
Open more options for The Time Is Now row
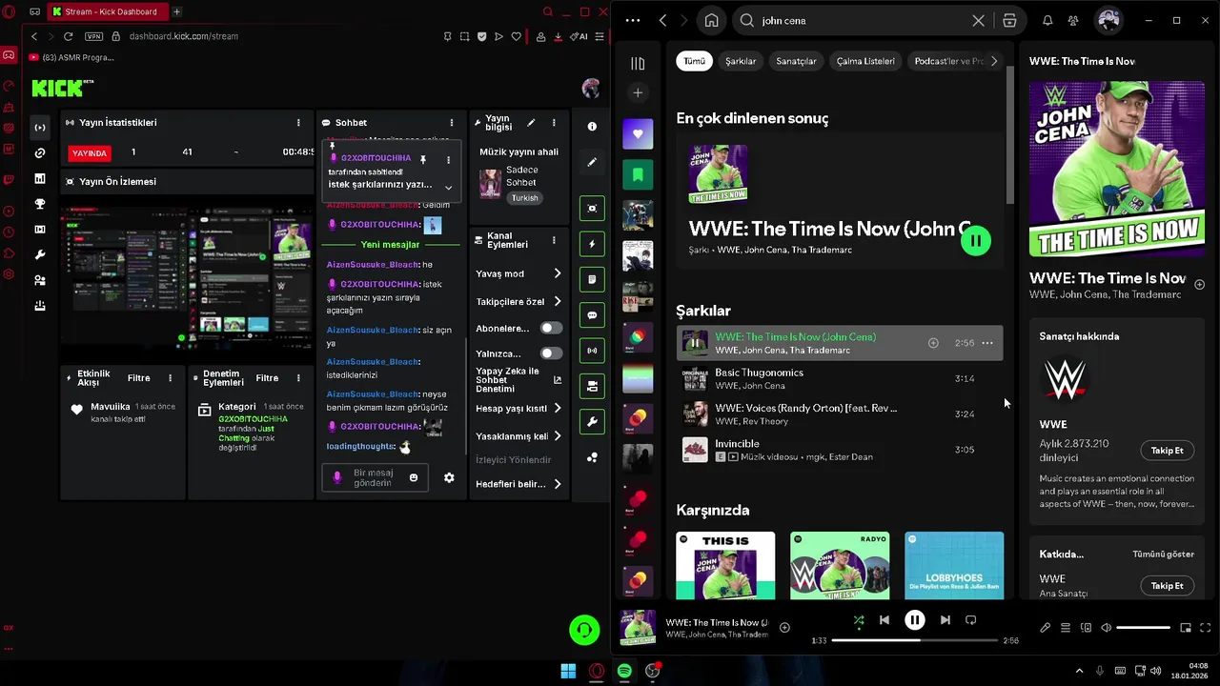click(987, 343)
